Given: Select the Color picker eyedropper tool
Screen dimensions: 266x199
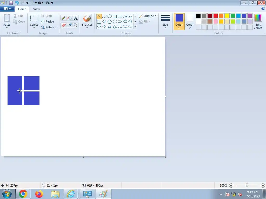Looking at the screenshot, I should [x=70, y=25].
